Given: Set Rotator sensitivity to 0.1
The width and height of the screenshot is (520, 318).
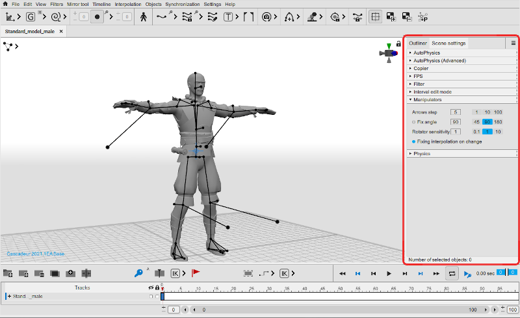Looking at the screenshot, I should [476, 132].
